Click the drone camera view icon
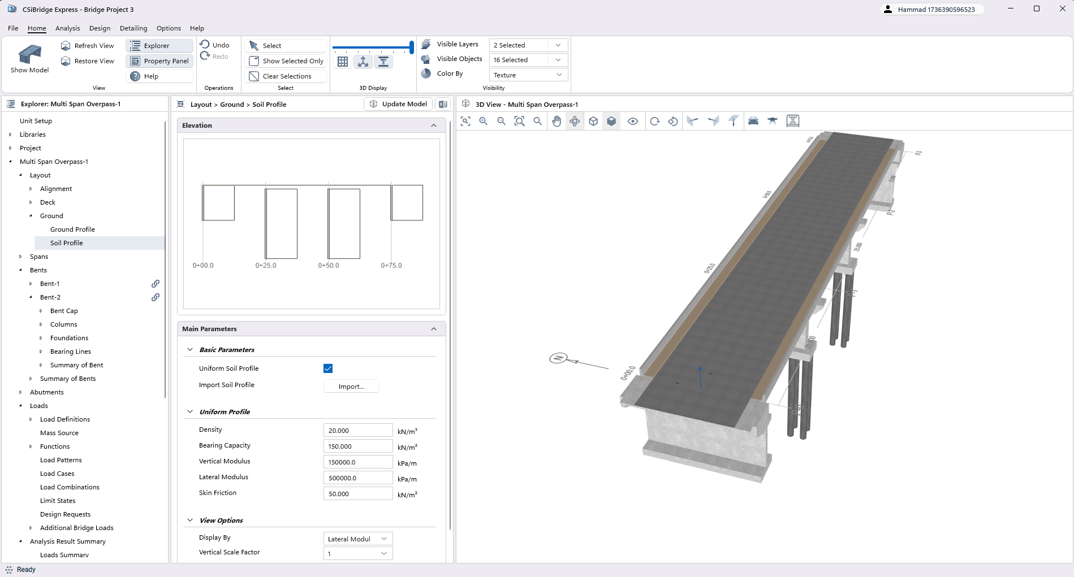 tap(772, 121)
